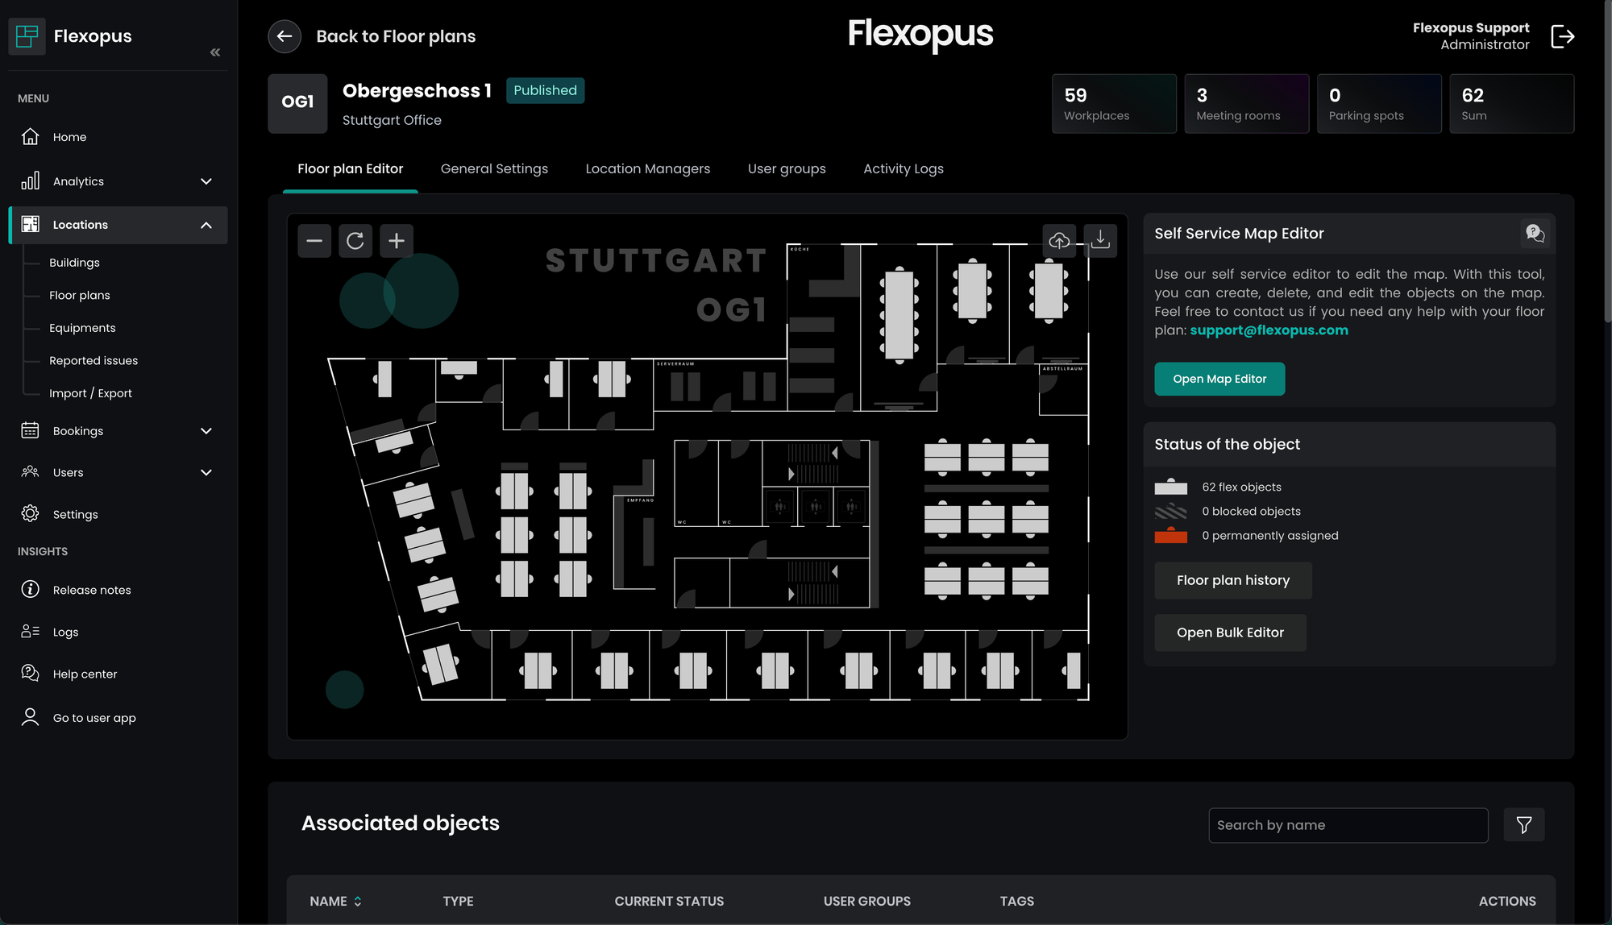Go back to Floor plans
Image resolution: width=1612 pixels, height=925 pixels.
click(x=285, y=36)
